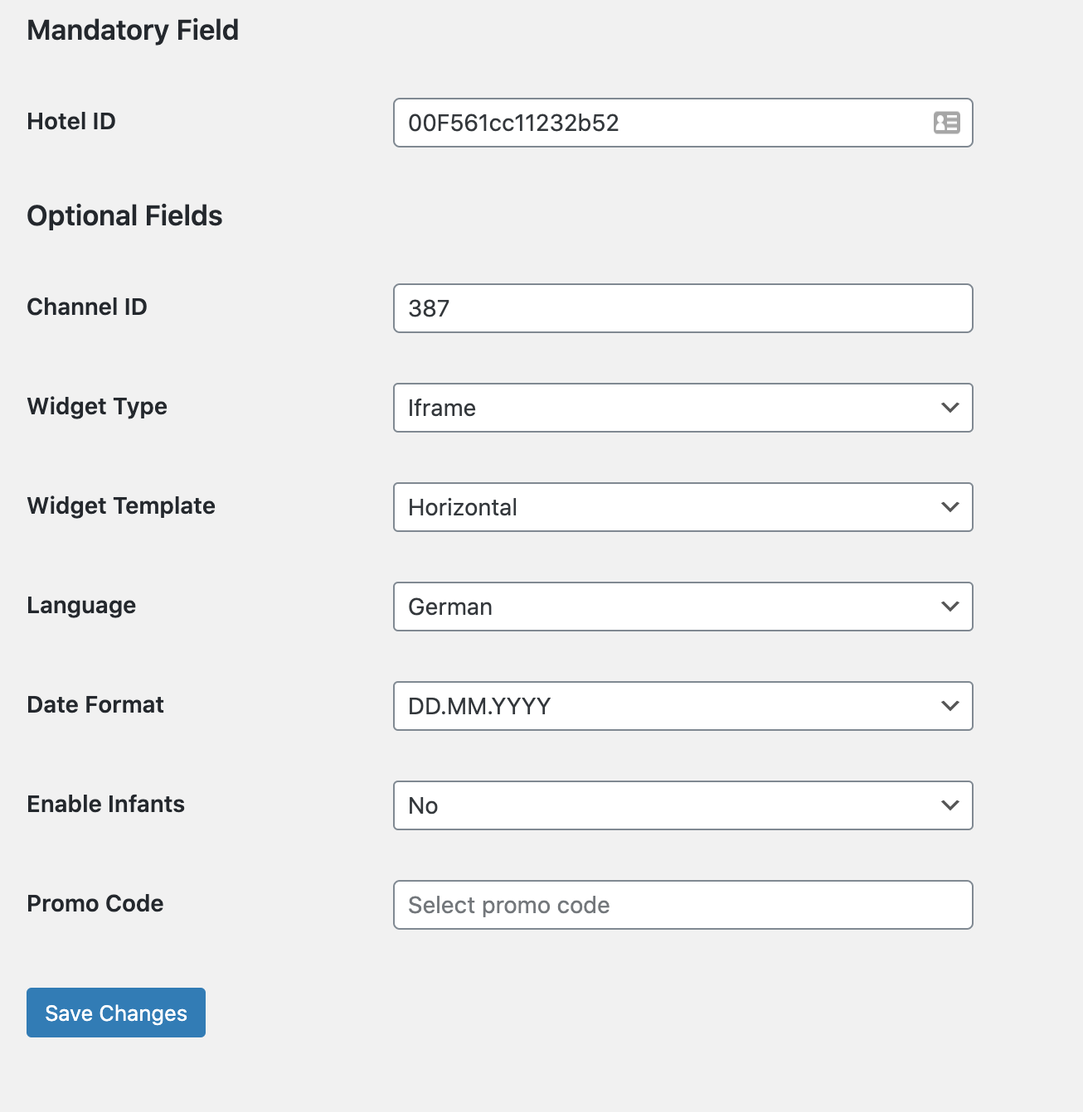Viewport: 1083px width, 1112px height.
Task: Click the contact card autofill icon in Hotel ID
Action: (946, 123)
